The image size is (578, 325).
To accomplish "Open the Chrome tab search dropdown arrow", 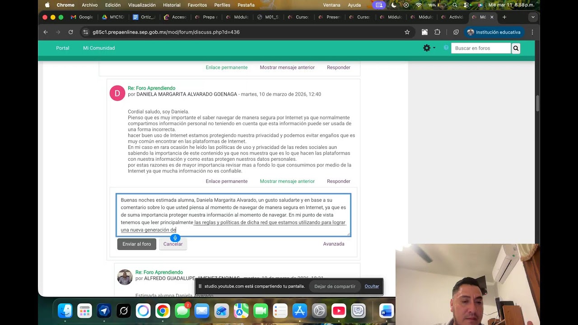I will click(x=533, y=17).
